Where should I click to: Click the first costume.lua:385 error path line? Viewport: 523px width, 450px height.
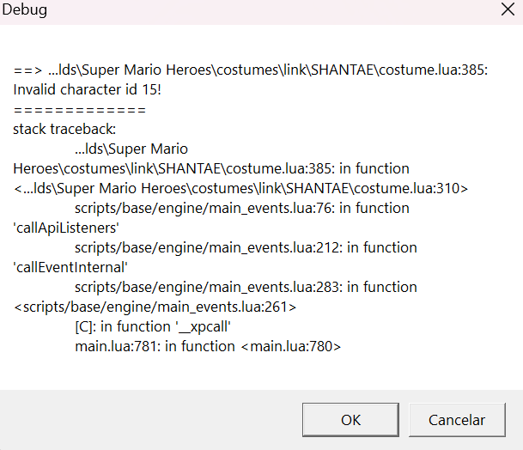[251, 70]
